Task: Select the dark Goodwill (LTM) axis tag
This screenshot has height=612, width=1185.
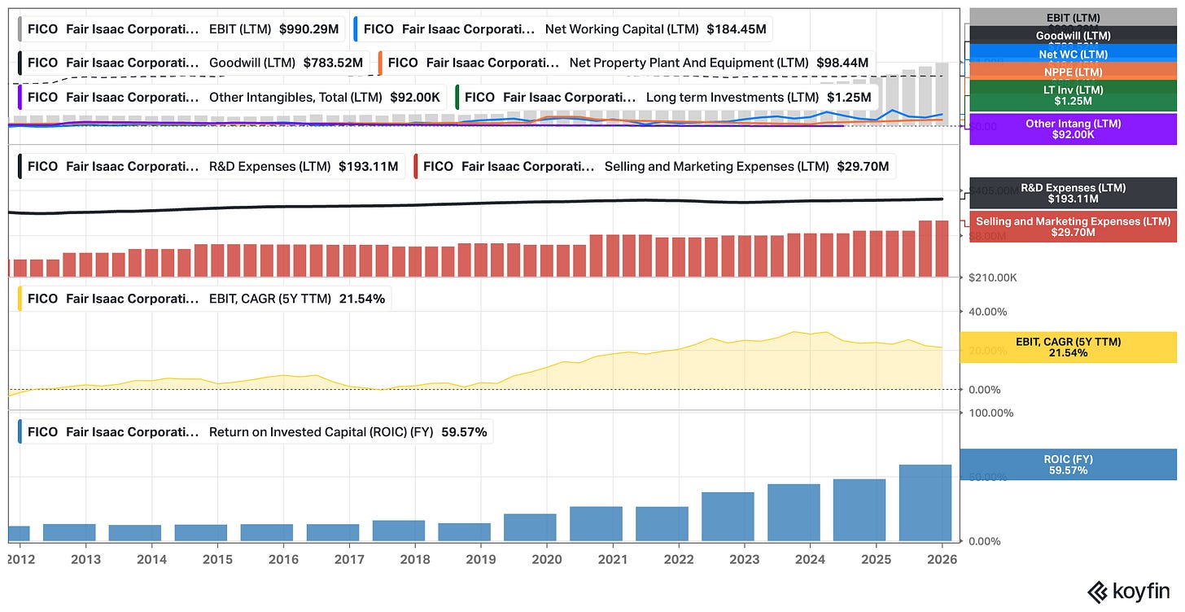Action: 1073,35
